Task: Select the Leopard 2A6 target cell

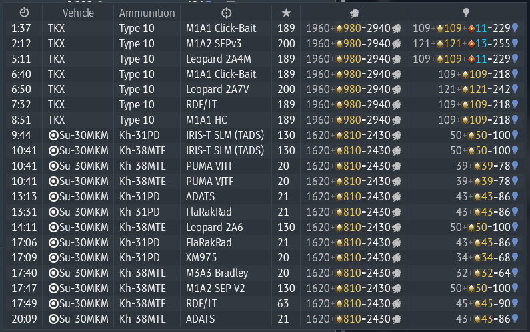Action: click(214, 227)
